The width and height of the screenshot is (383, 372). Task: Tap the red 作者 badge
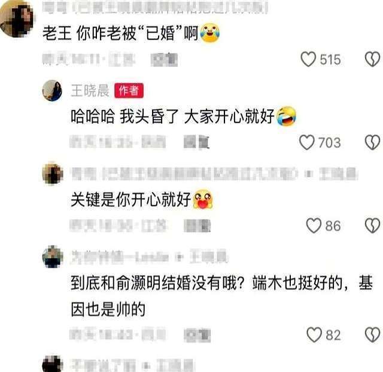(x=129, y=90)
